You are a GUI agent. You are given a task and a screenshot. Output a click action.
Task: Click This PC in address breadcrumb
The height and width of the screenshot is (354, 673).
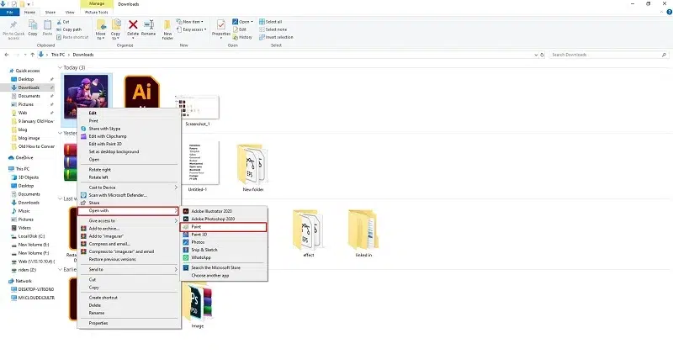58,55
